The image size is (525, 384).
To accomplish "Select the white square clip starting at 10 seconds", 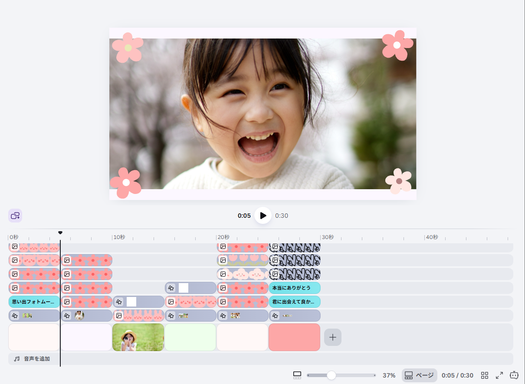I will 138,302.
